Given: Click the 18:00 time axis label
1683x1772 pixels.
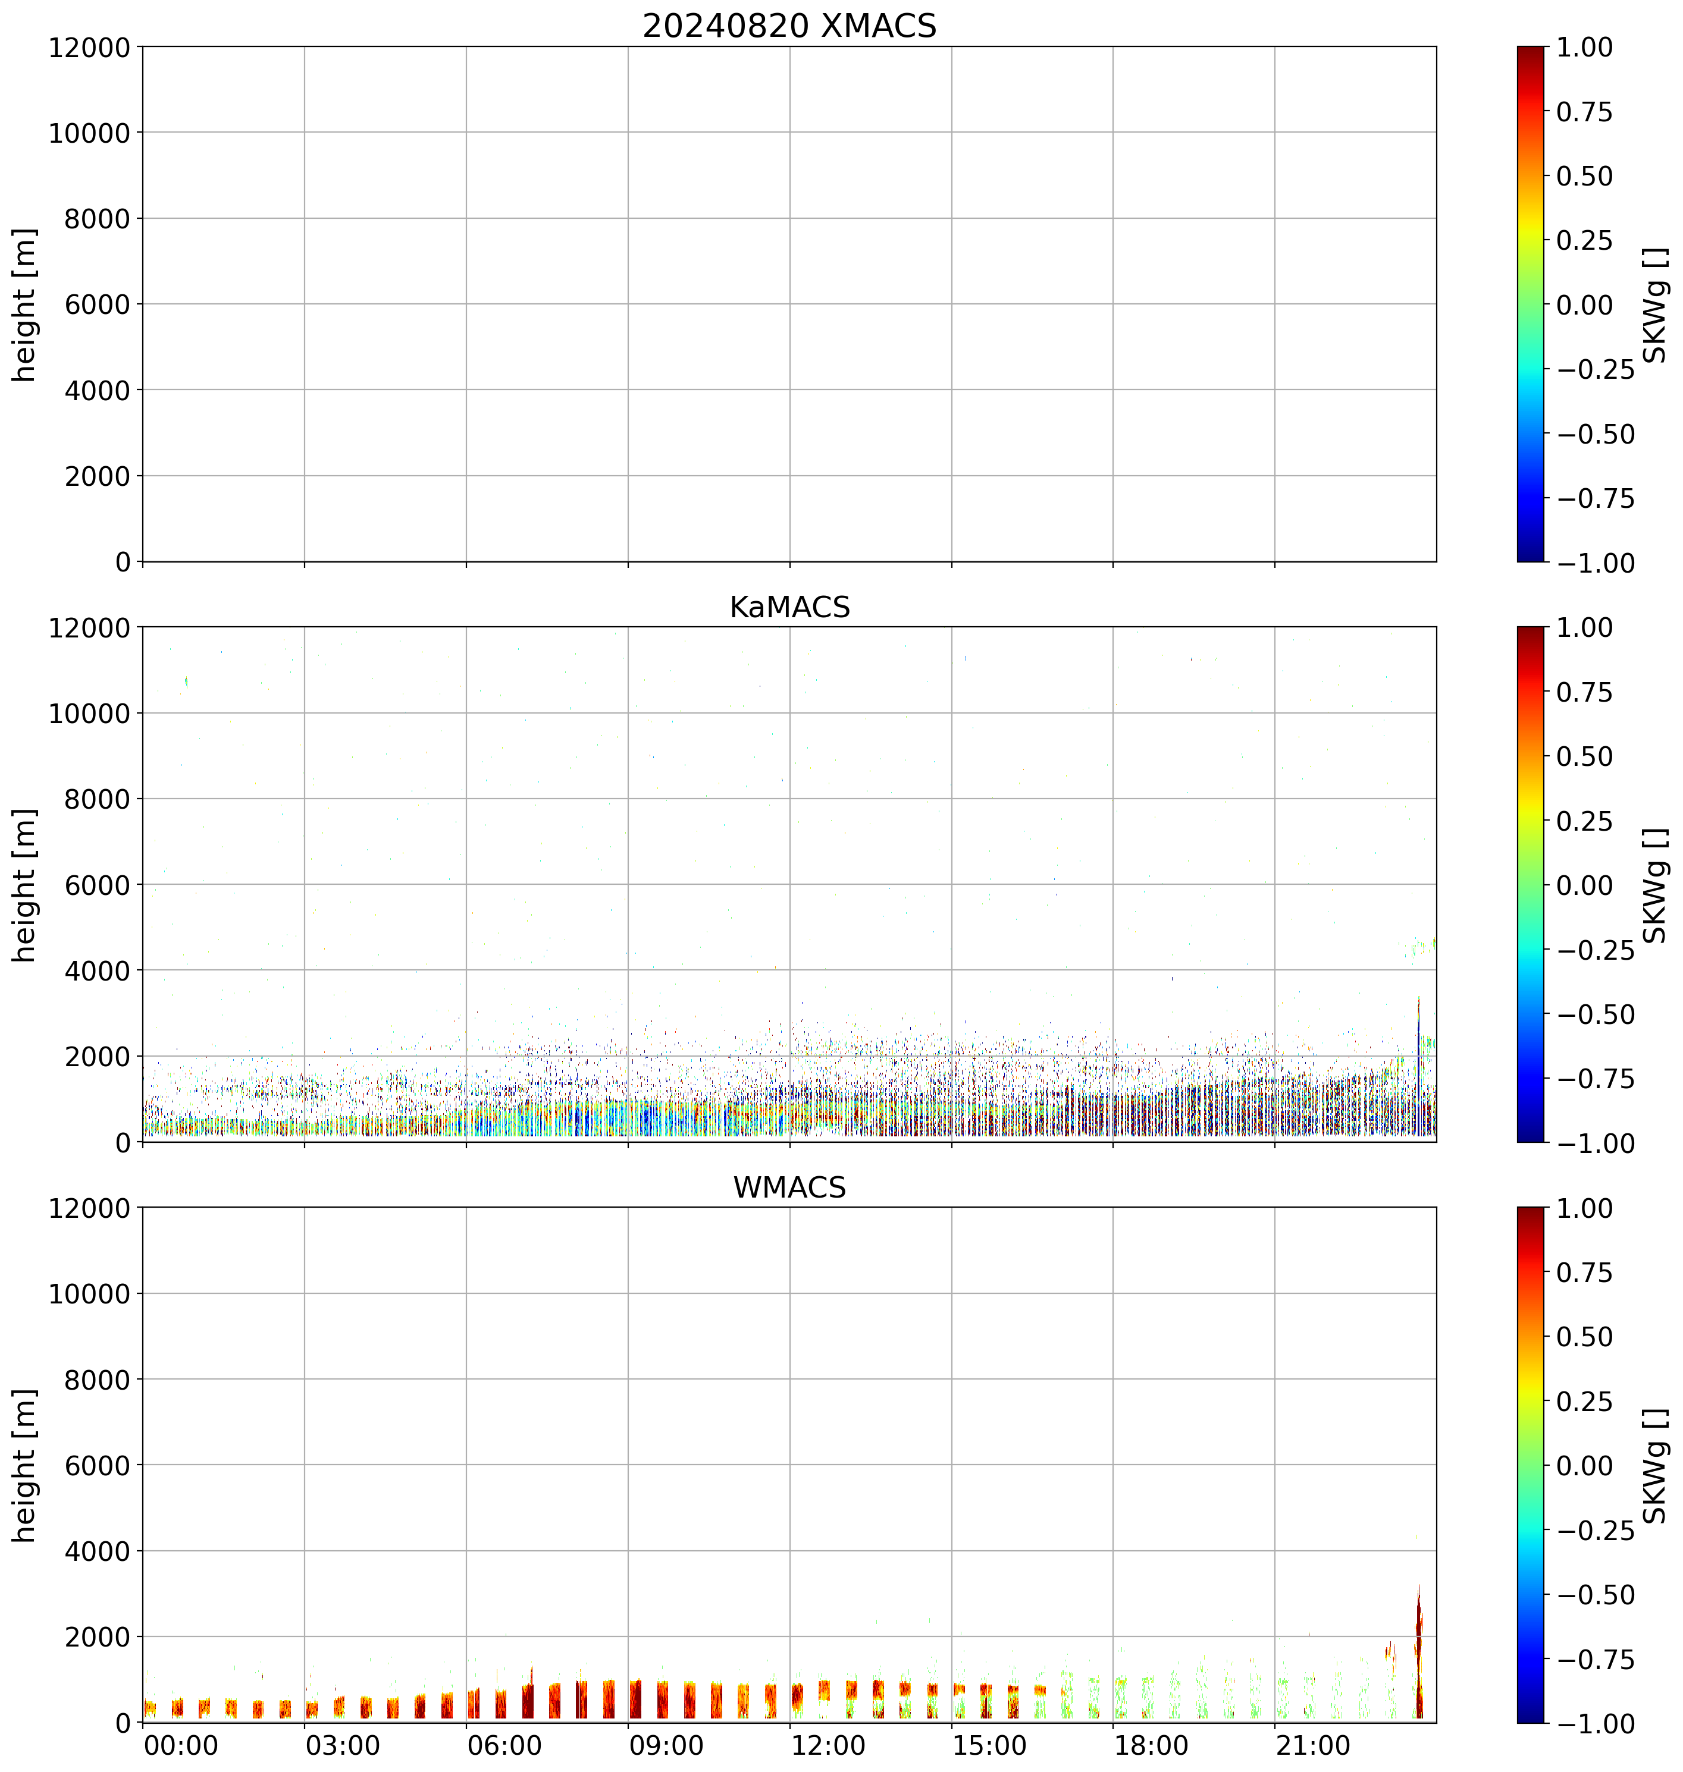Looking at the screenshot, I should click(1151, 1746).
